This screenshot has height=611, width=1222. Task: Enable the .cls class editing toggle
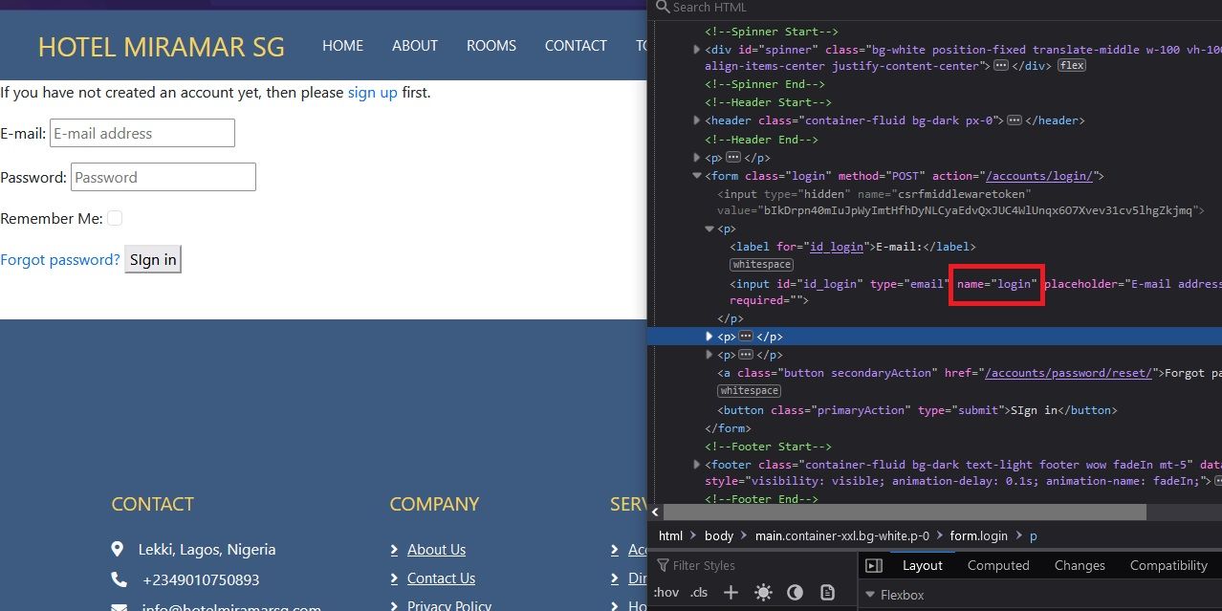[698, 592]
